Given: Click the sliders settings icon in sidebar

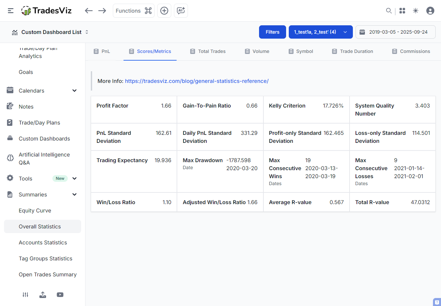Looking at the screenshot, I should pyautogui.click(x=25, y=295).
